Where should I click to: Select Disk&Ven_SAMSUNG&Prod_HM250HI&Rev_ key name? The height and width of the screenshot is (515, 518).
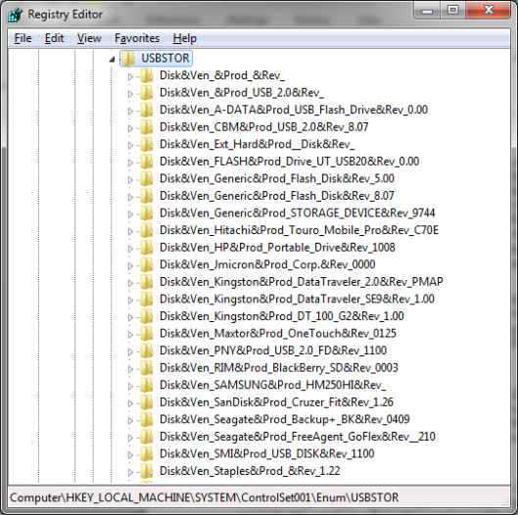[x=273, y=385]
